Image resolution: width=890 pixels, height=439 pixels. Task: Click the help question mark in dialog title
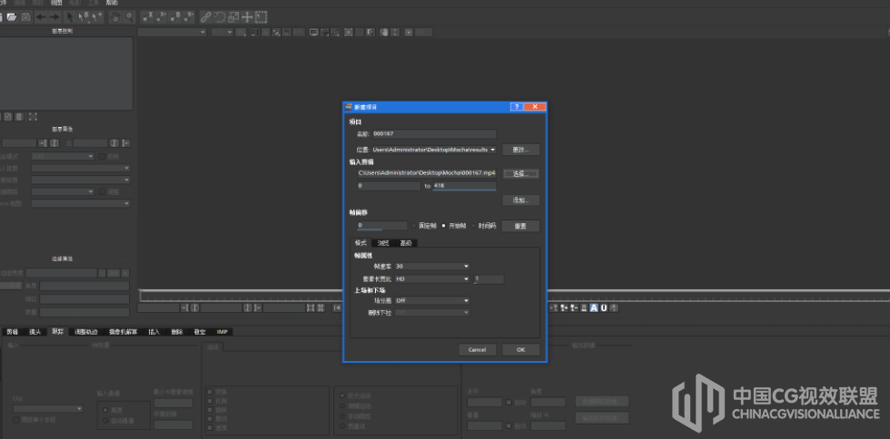pyautogui.click(x=517, y=107)
